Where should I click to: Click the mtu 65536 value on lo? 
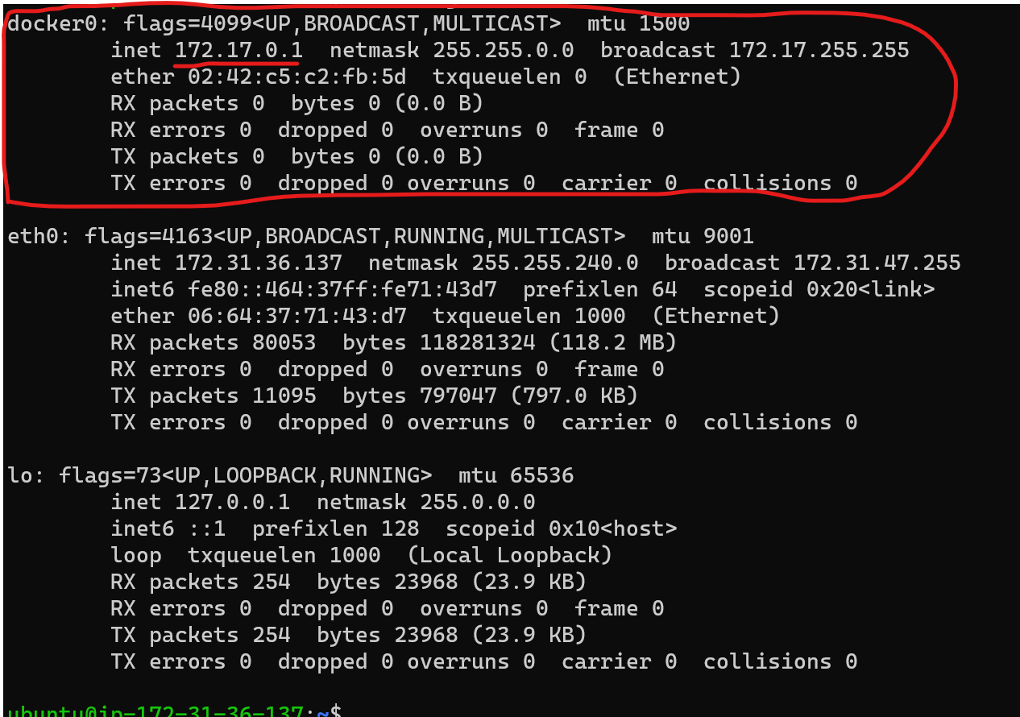[542, 475]
